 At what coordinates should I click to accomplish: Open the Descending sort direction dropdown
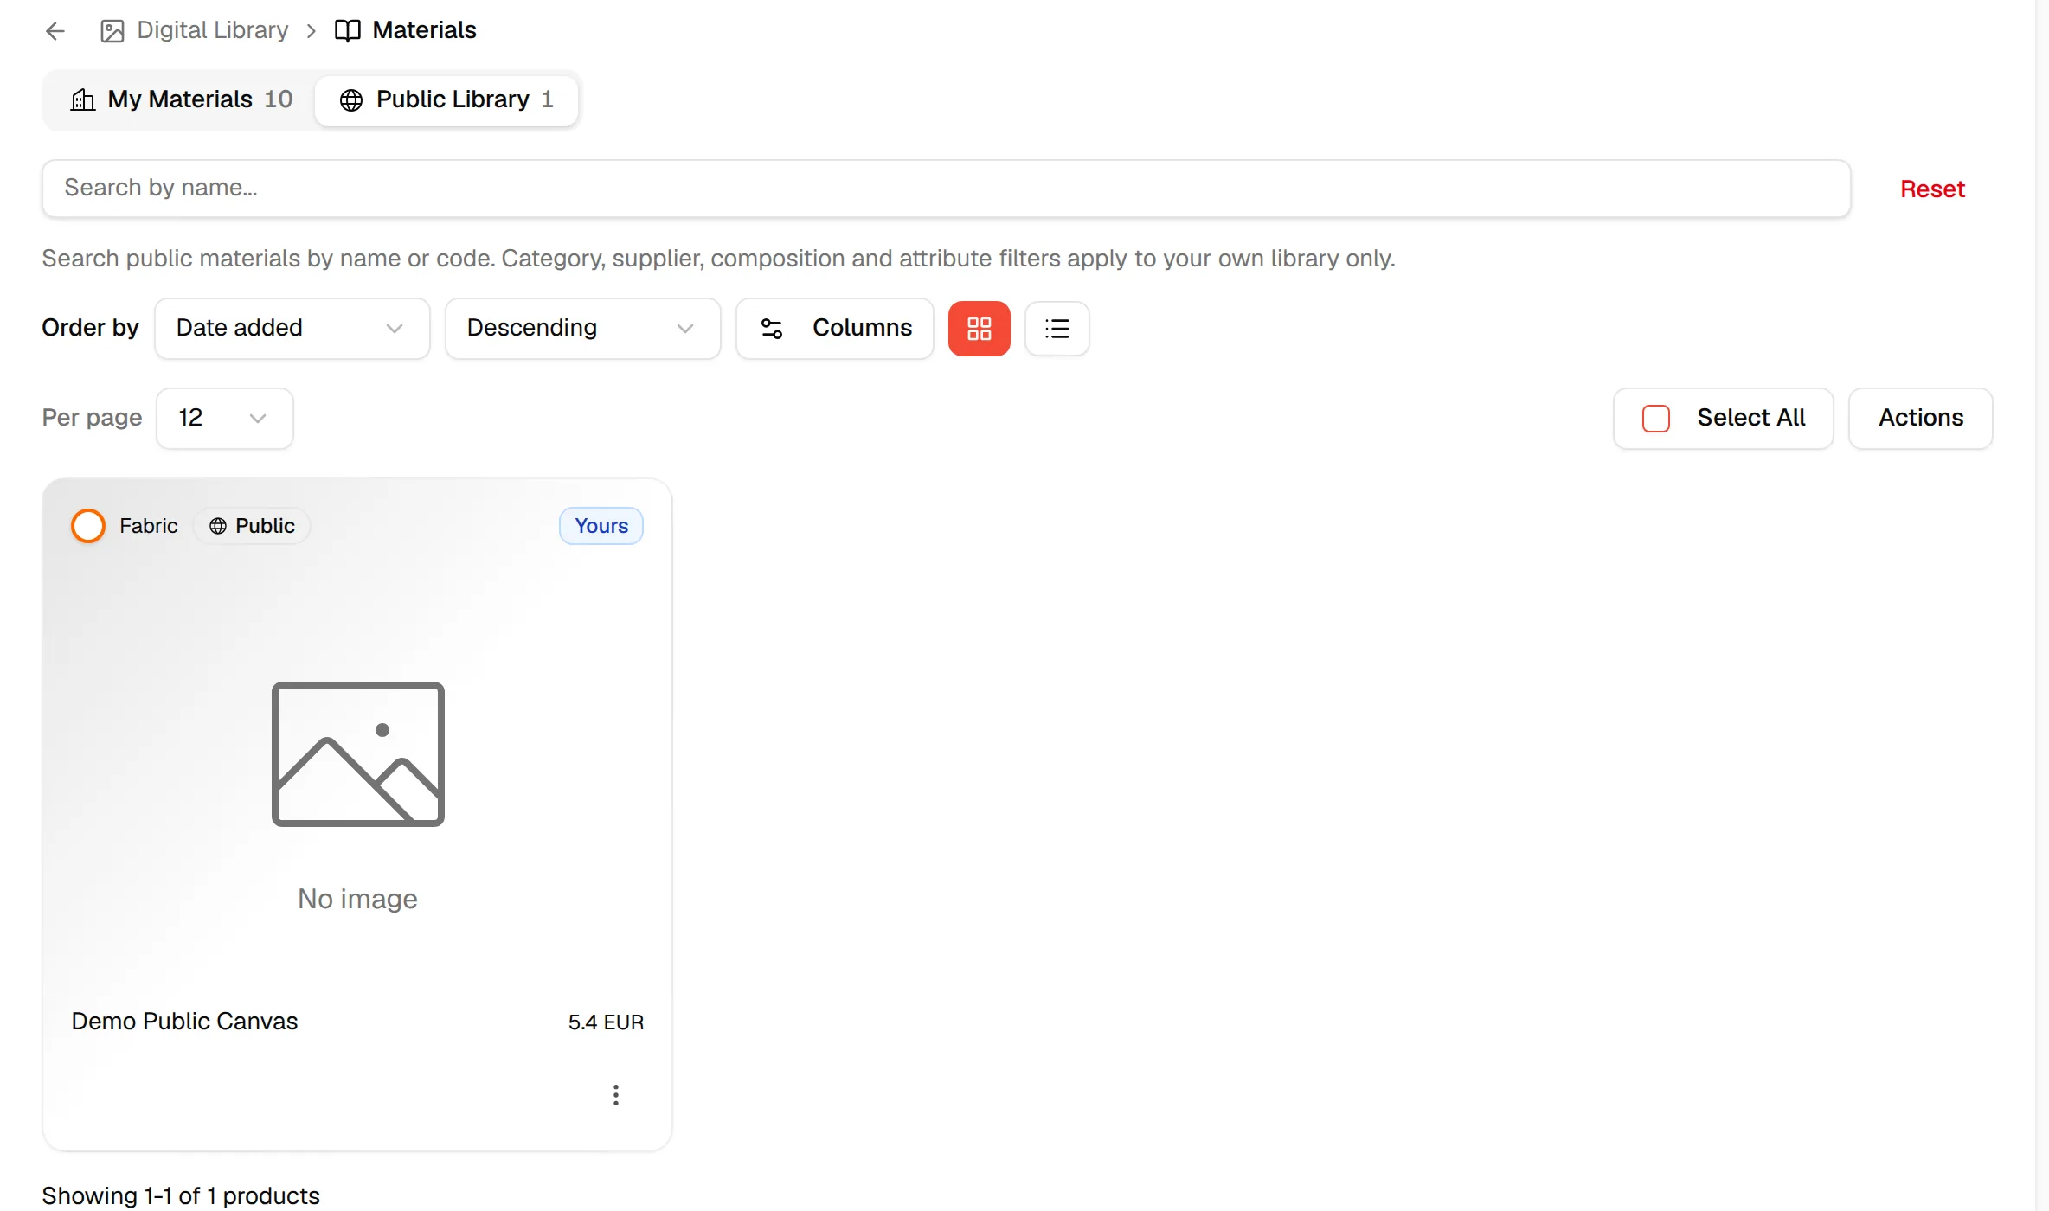pos(582,329)
